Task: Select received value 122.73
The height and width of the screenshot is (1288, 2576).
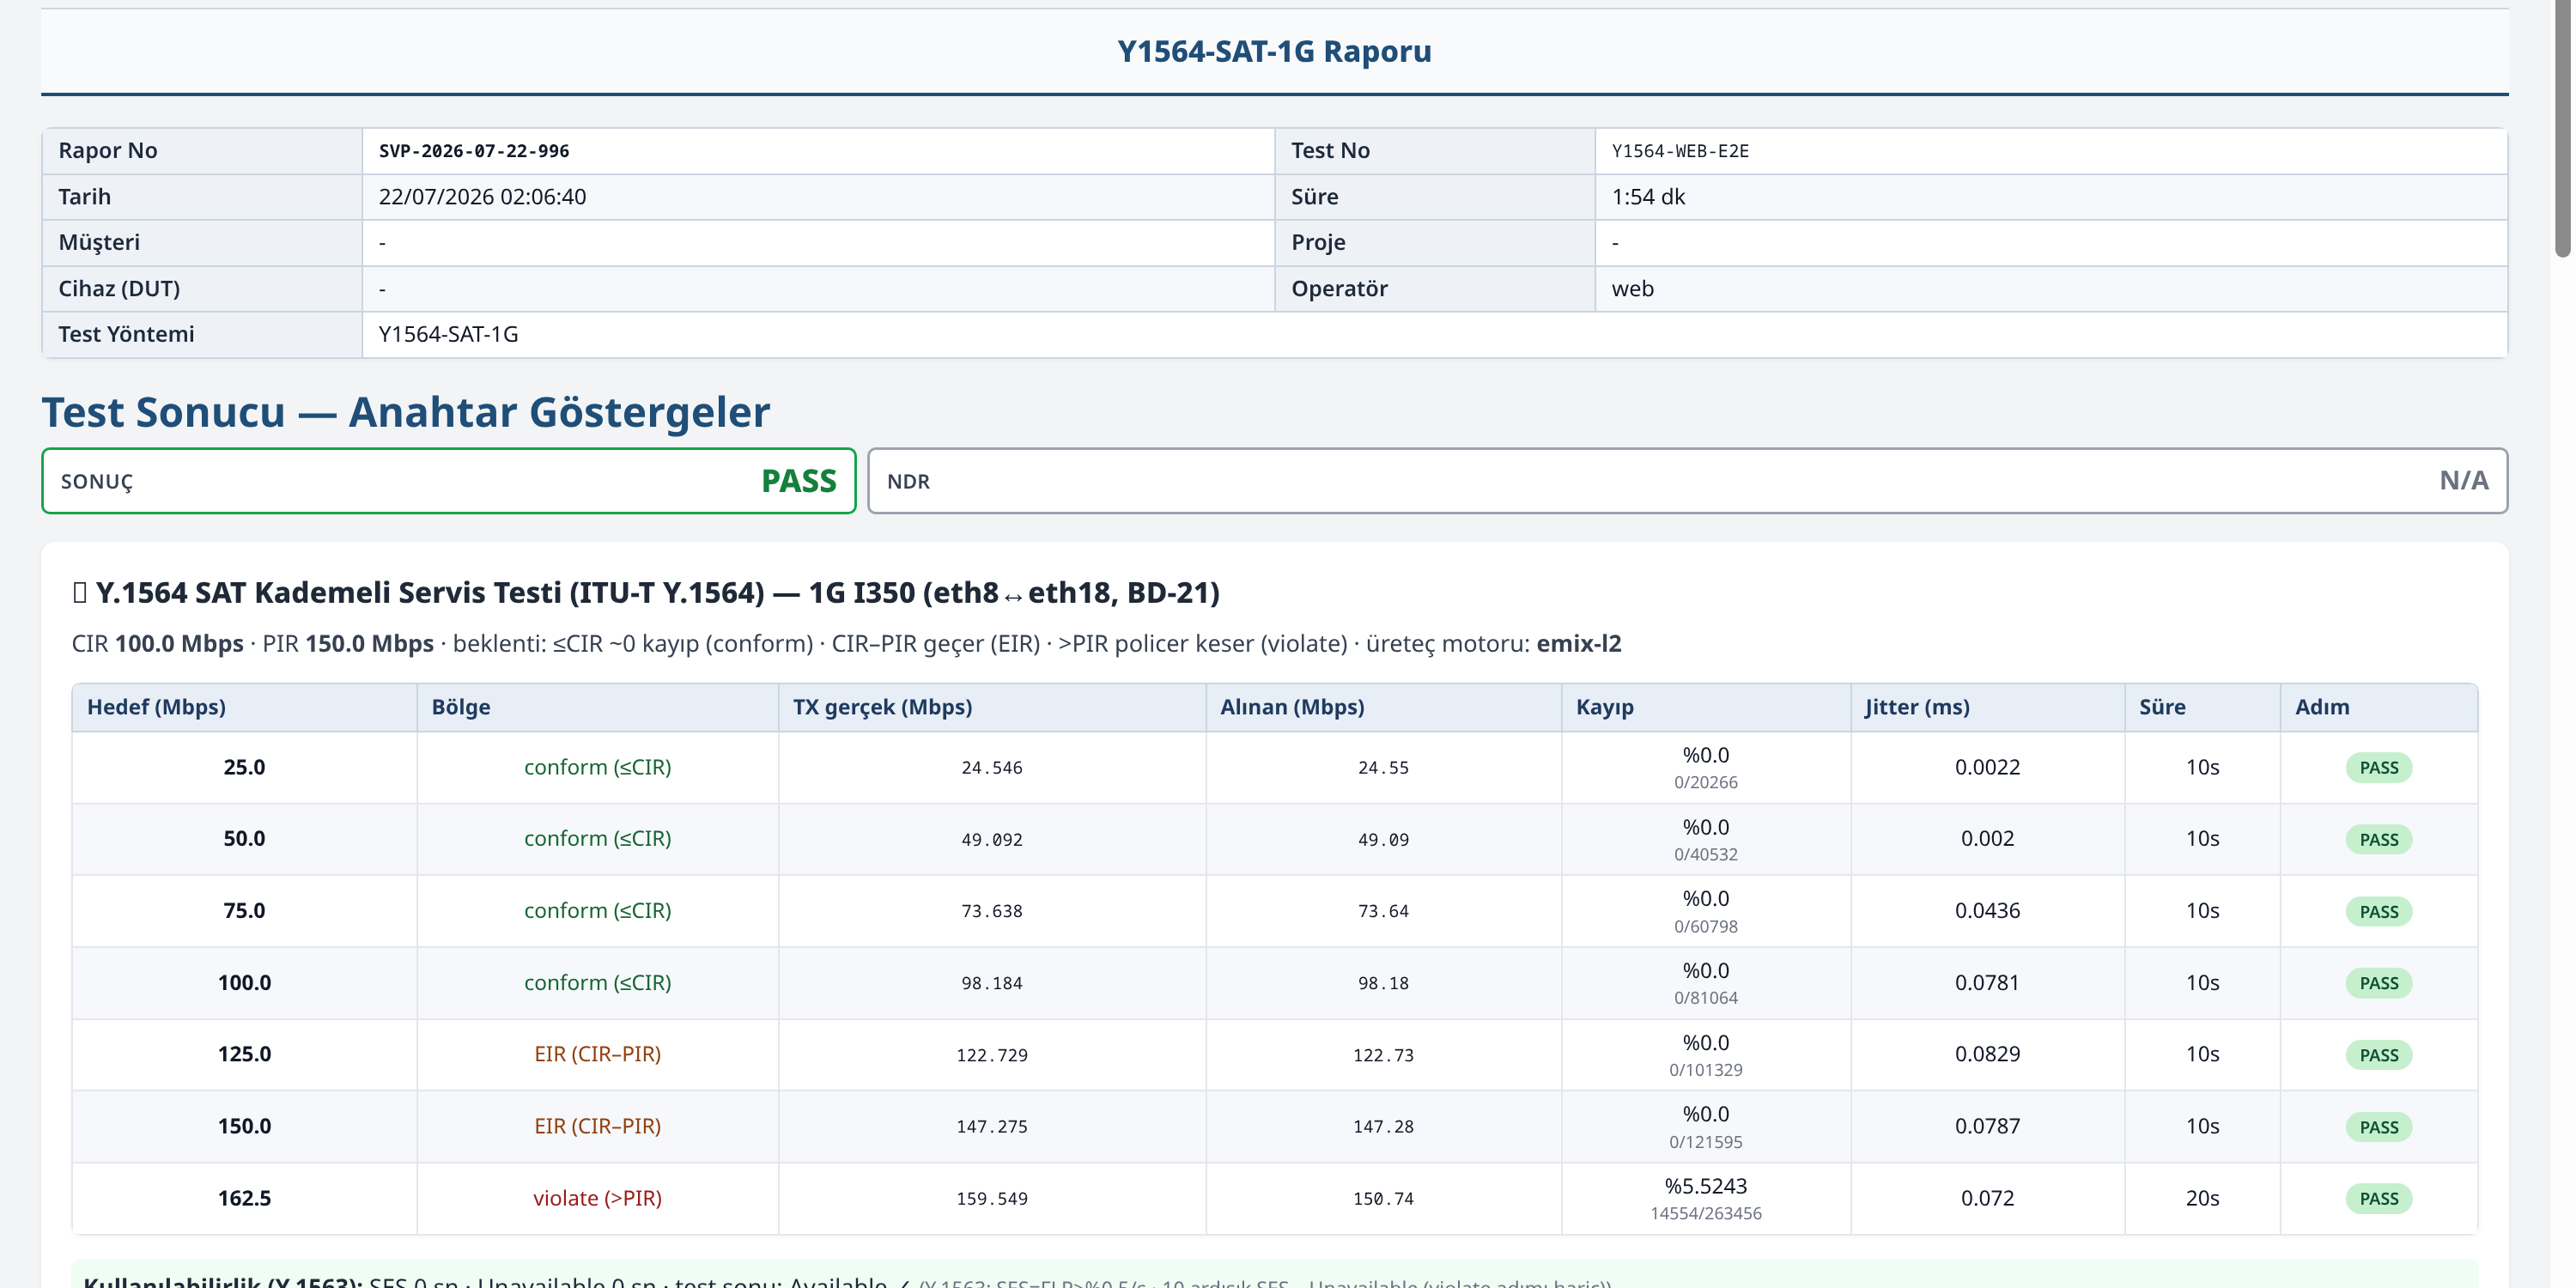Action: click(1383, 1055)
